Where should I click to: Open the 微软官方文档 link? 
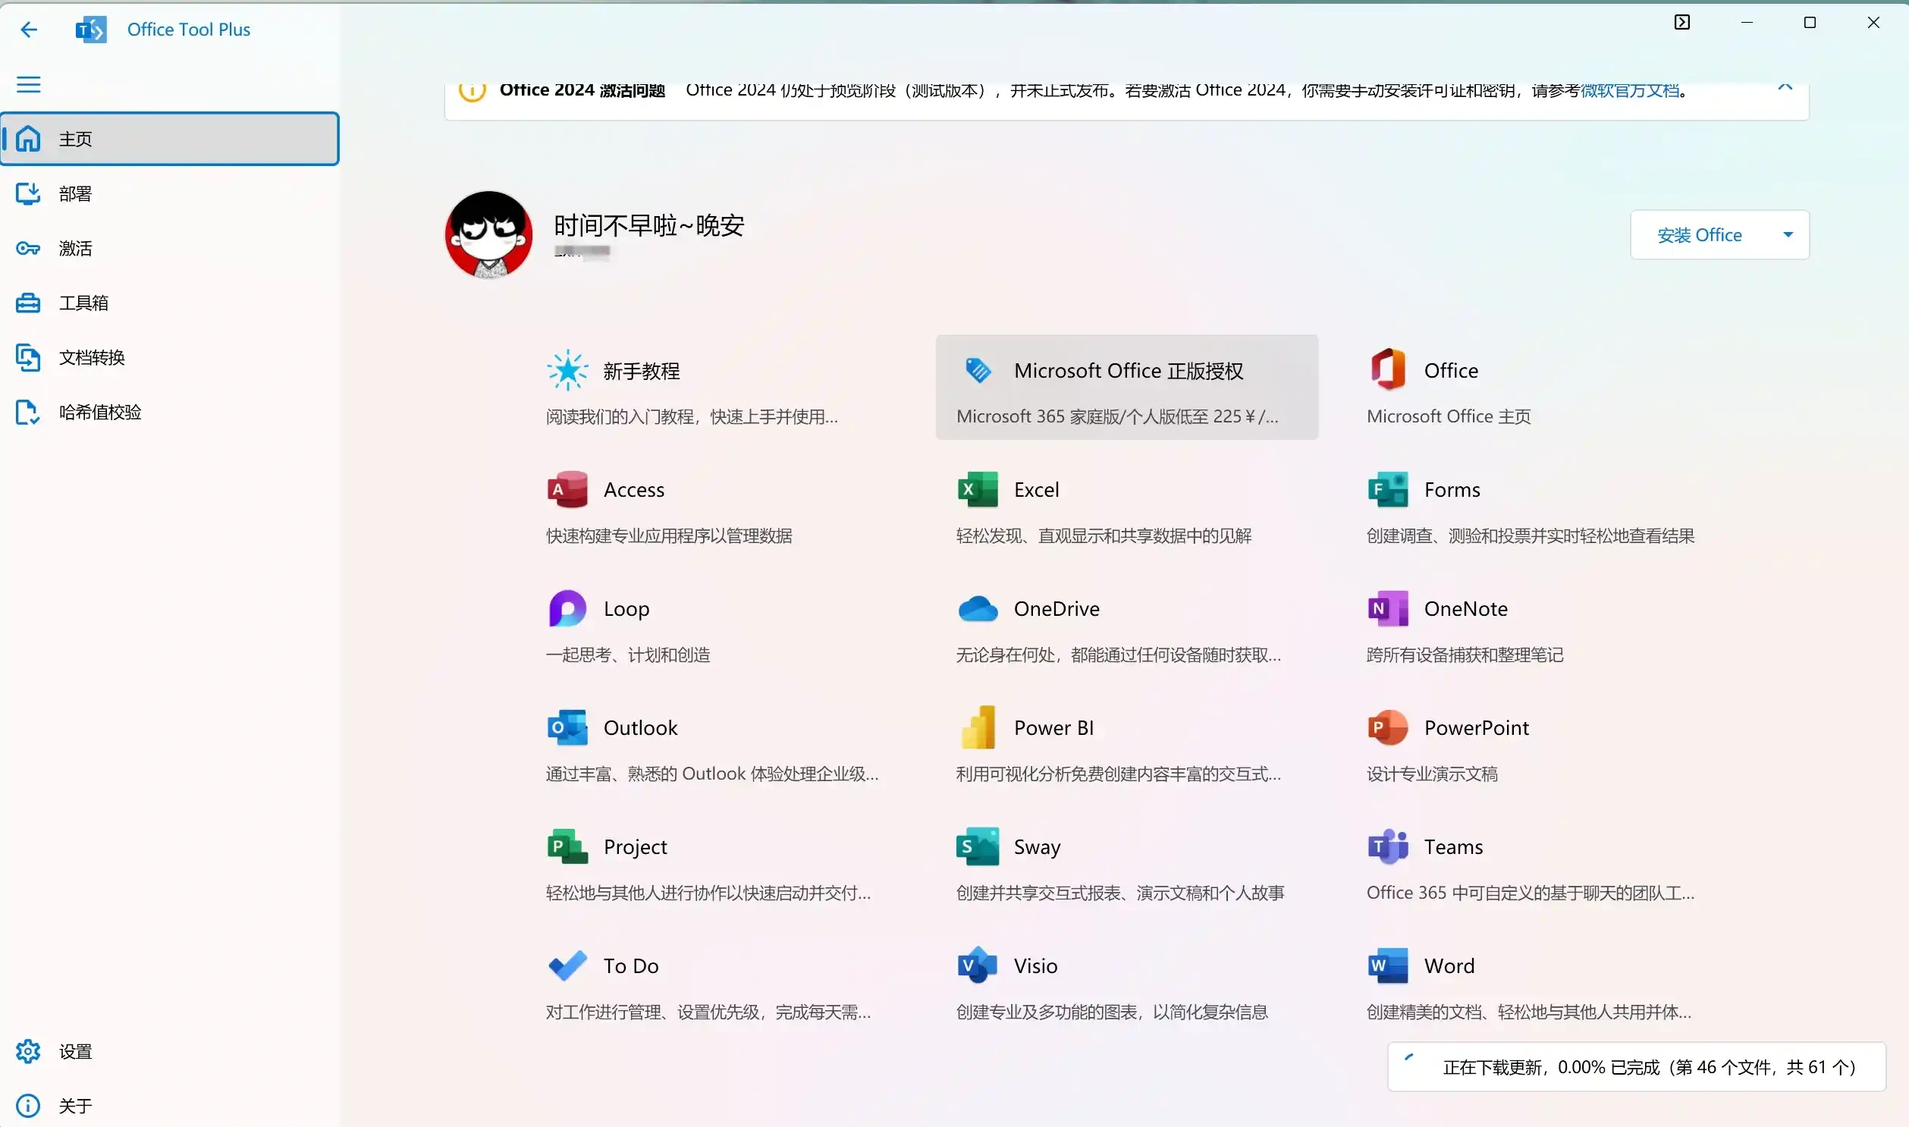pyautogui.click(x=1630, y=90)
